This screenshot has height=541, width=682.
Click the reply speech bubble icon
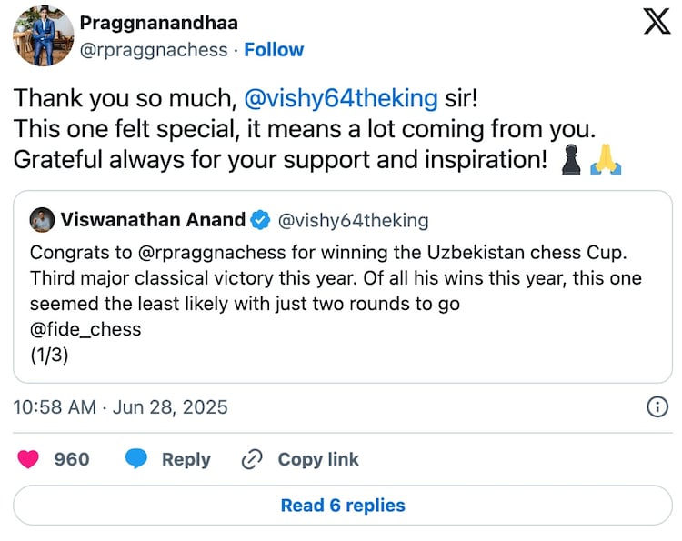[136, 459]
